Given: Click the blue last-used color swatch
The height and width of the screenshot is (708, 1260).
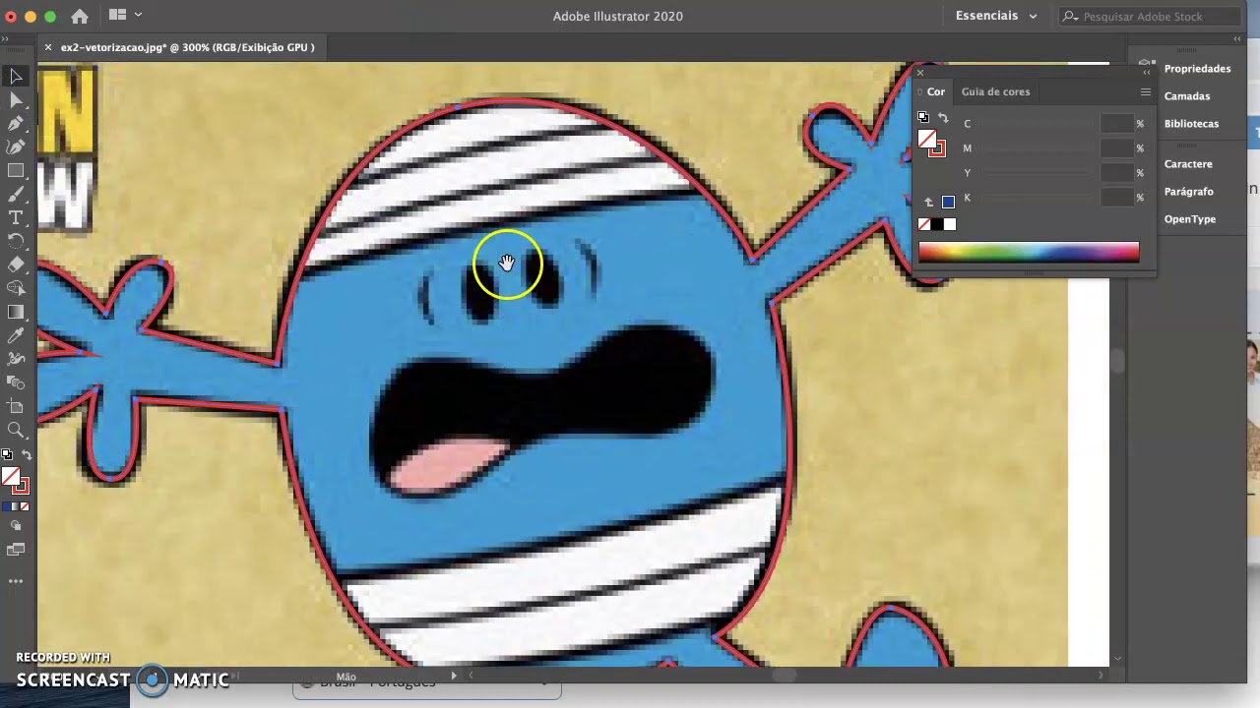Looking at the screenshot, I should point(948,203).
